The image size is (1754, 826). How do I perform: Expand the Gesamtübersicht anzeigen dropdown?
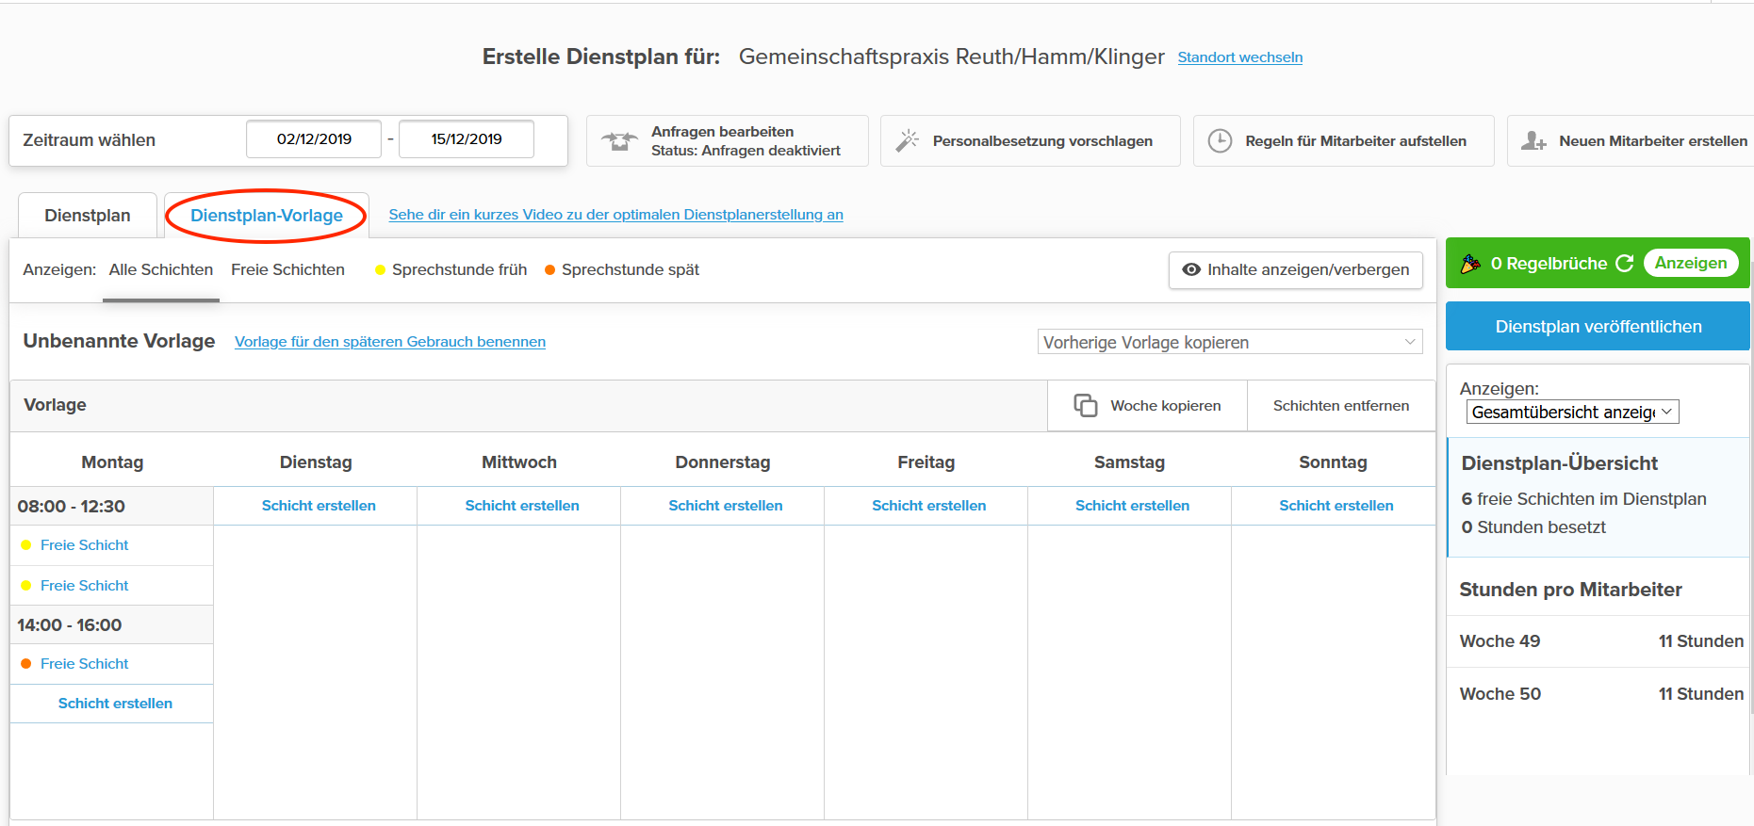[x=1572, y=413]
